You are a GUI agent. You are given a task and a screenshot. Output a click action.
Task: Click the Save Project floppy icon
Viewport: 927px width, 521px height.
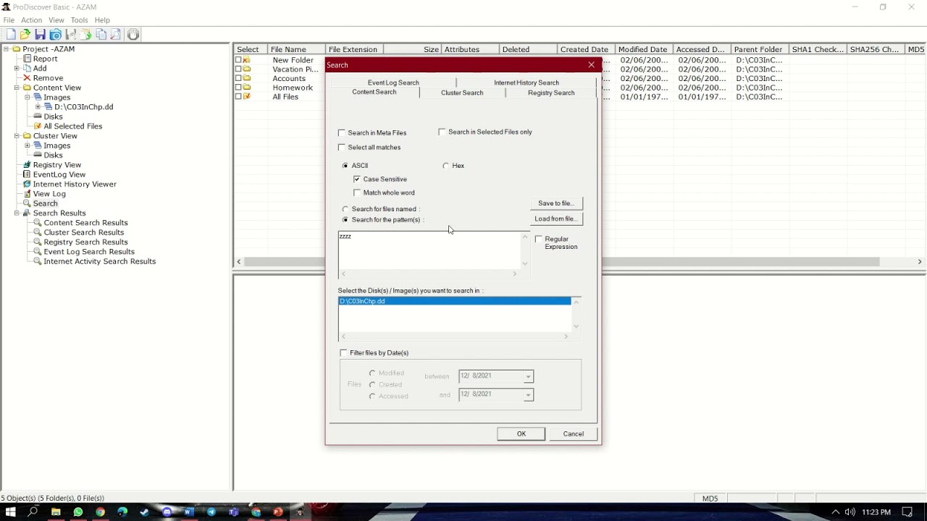point(41,35)
